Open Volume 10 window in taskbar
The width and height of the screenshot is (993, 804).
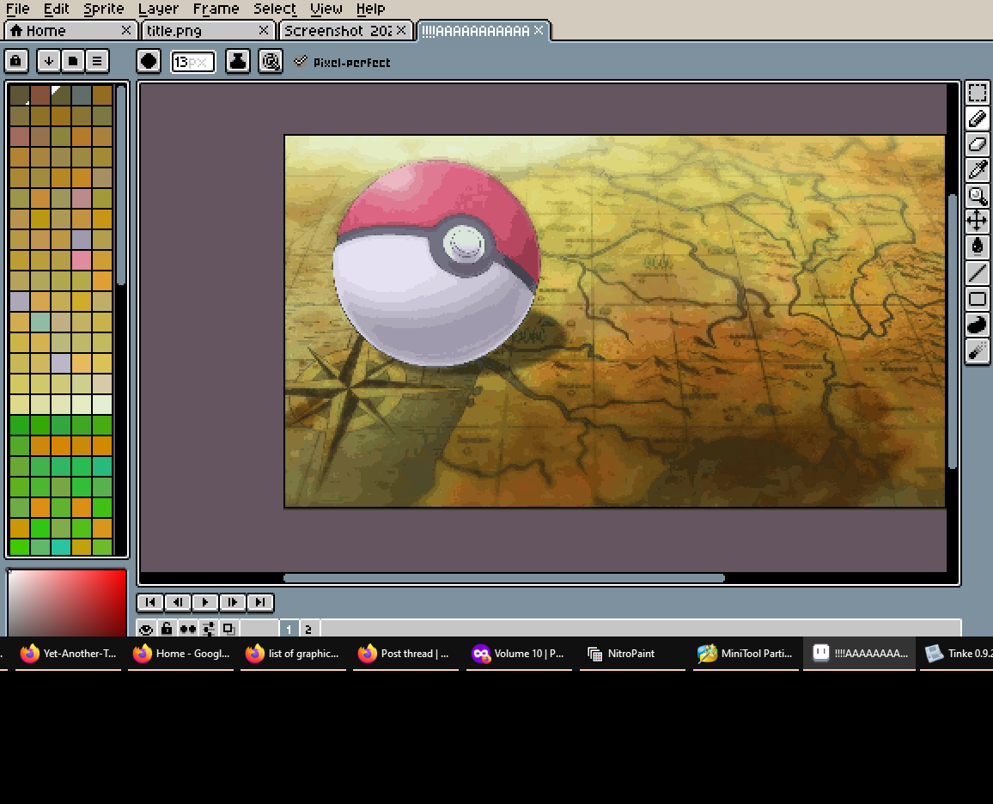tap(518, 654)
